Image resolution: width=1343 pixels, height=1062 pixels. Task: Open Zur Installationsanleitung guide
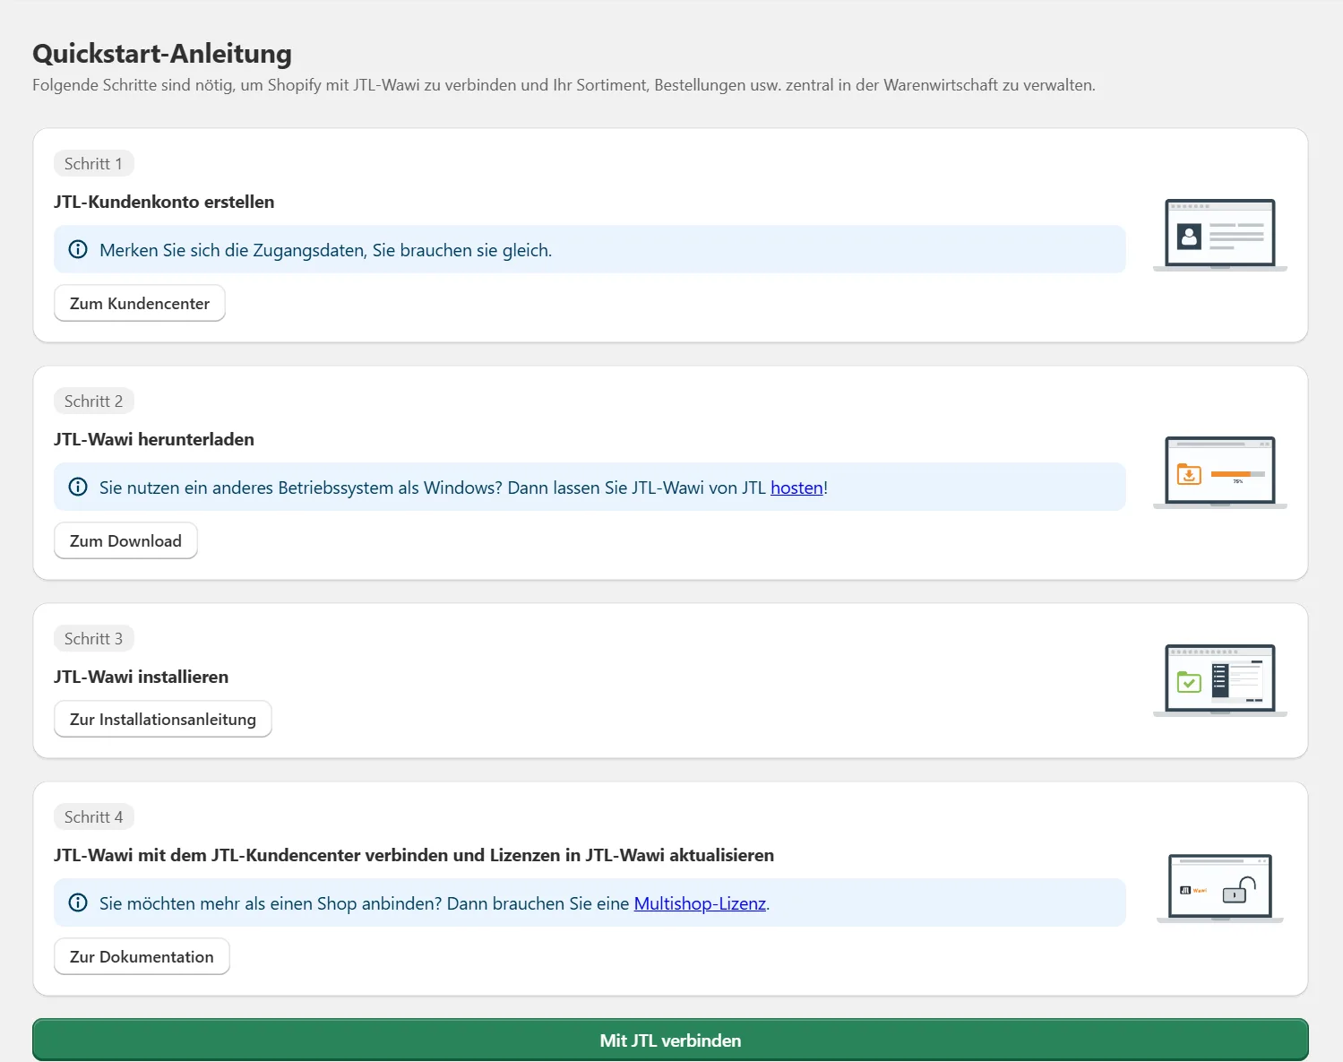point(163,719)
